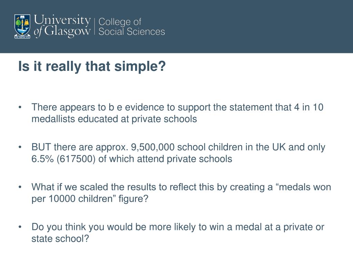
Task: Select the slide title Is it really that simple?
Action: (92, 66)
